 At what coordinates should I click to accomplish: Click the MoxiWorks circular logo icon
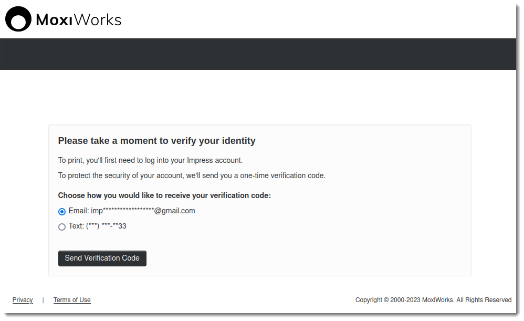coord(18,19)
